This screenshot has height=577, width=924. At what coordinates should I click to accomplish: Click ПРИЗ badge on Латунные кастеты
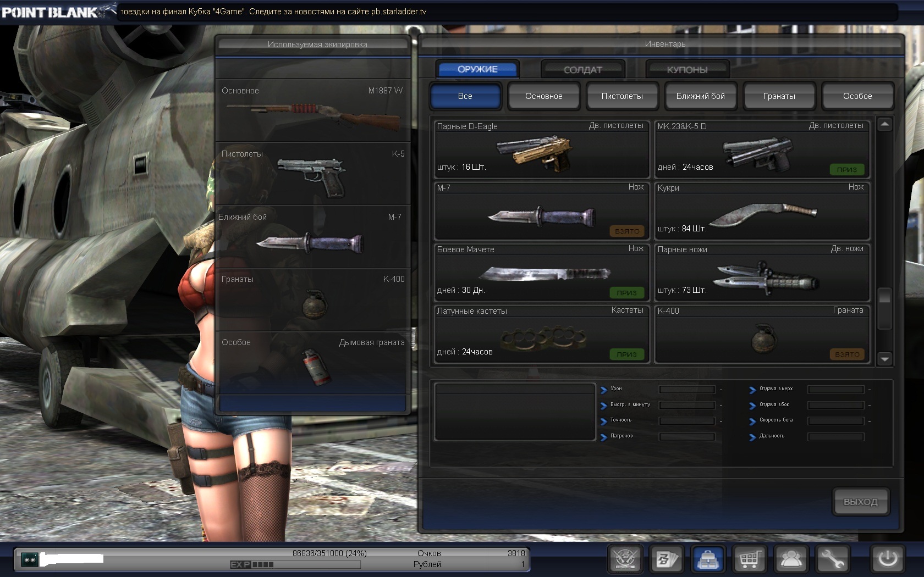(626, 354)
